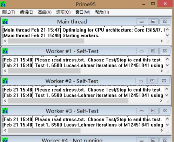The width and height of the screenshot is (174, 142).
Task: Click 'Test 1, 6500 Lucas-Lehmer' line in Worker #1
Action: click(x=83, y=65)
